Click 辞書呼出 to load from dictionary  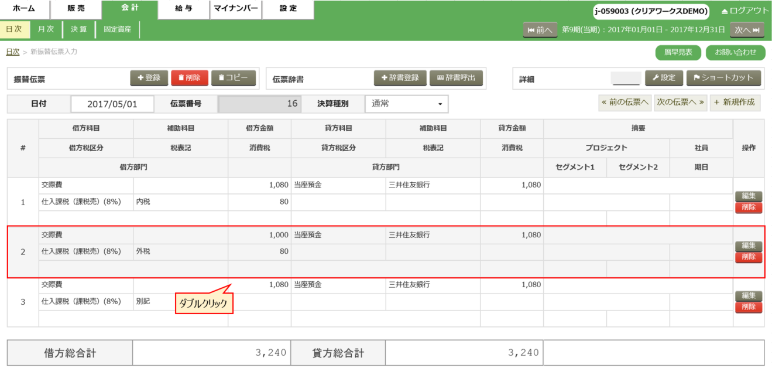tap(456, 78)
